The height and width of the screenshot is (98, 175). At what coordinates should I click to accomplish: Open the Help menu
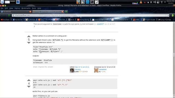pyautogui.click(x=39, y=8)
